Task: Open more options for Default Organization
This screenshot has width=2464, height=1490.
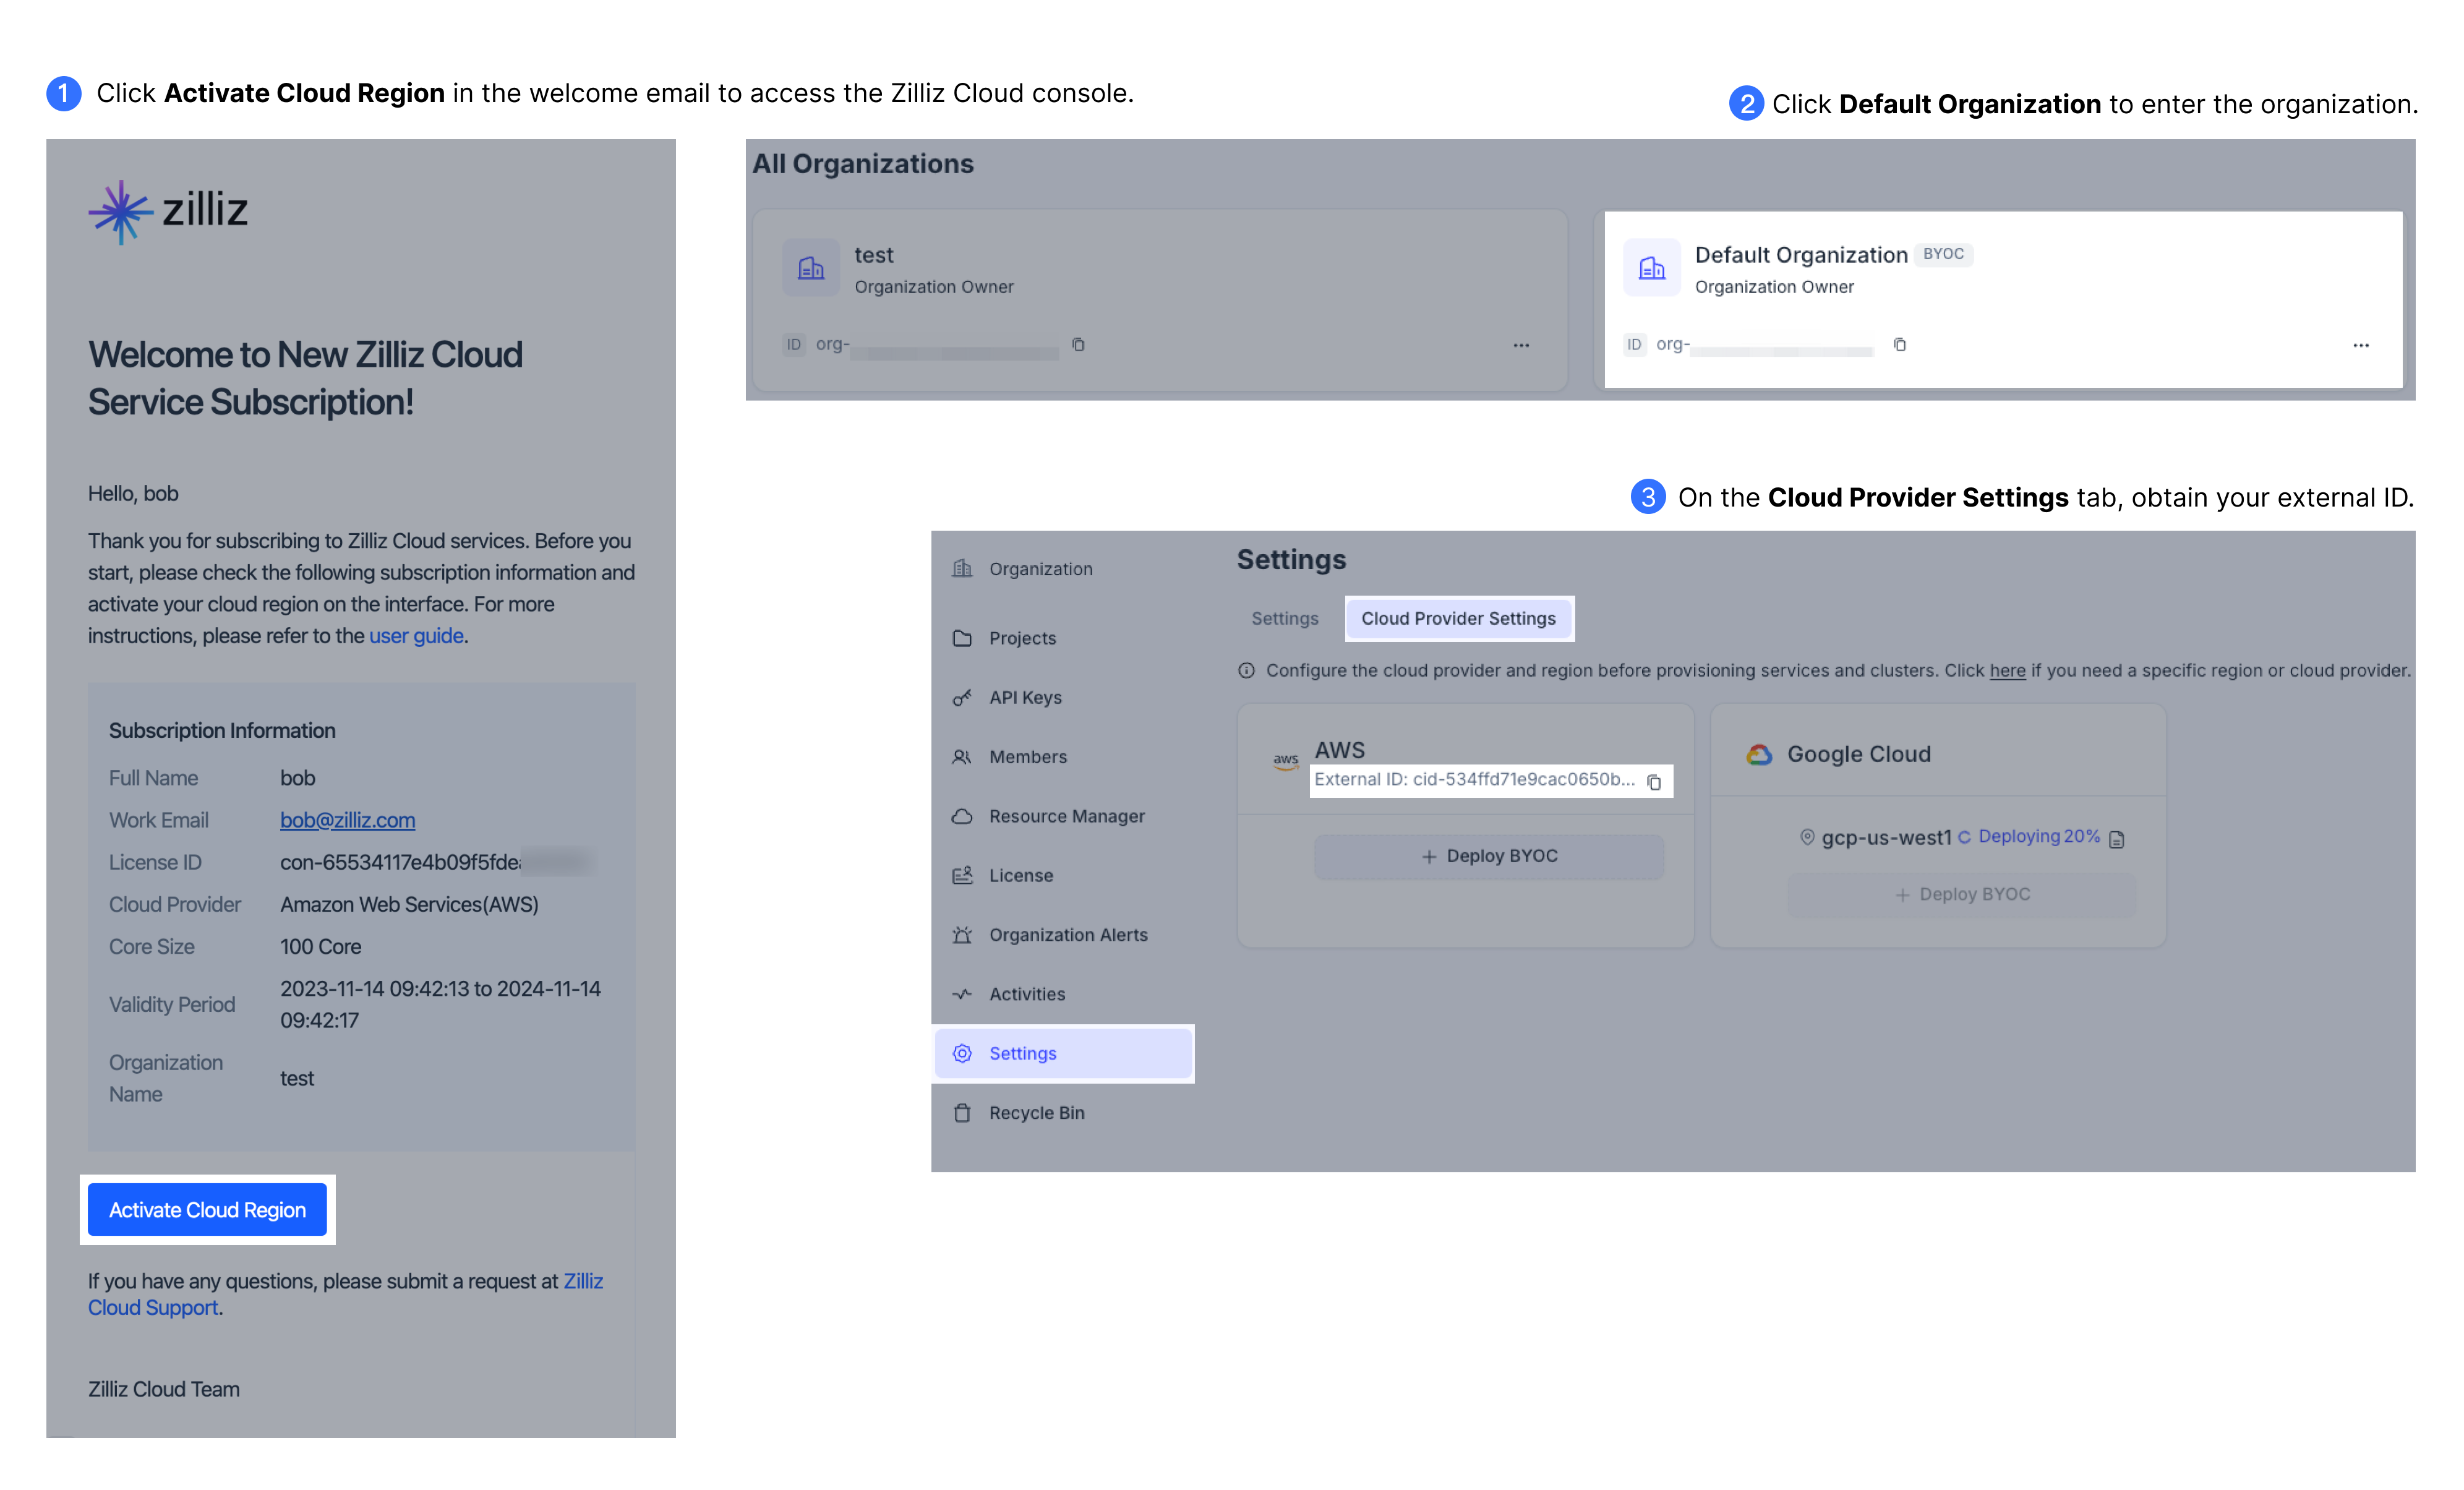Action: [2361, 345]
